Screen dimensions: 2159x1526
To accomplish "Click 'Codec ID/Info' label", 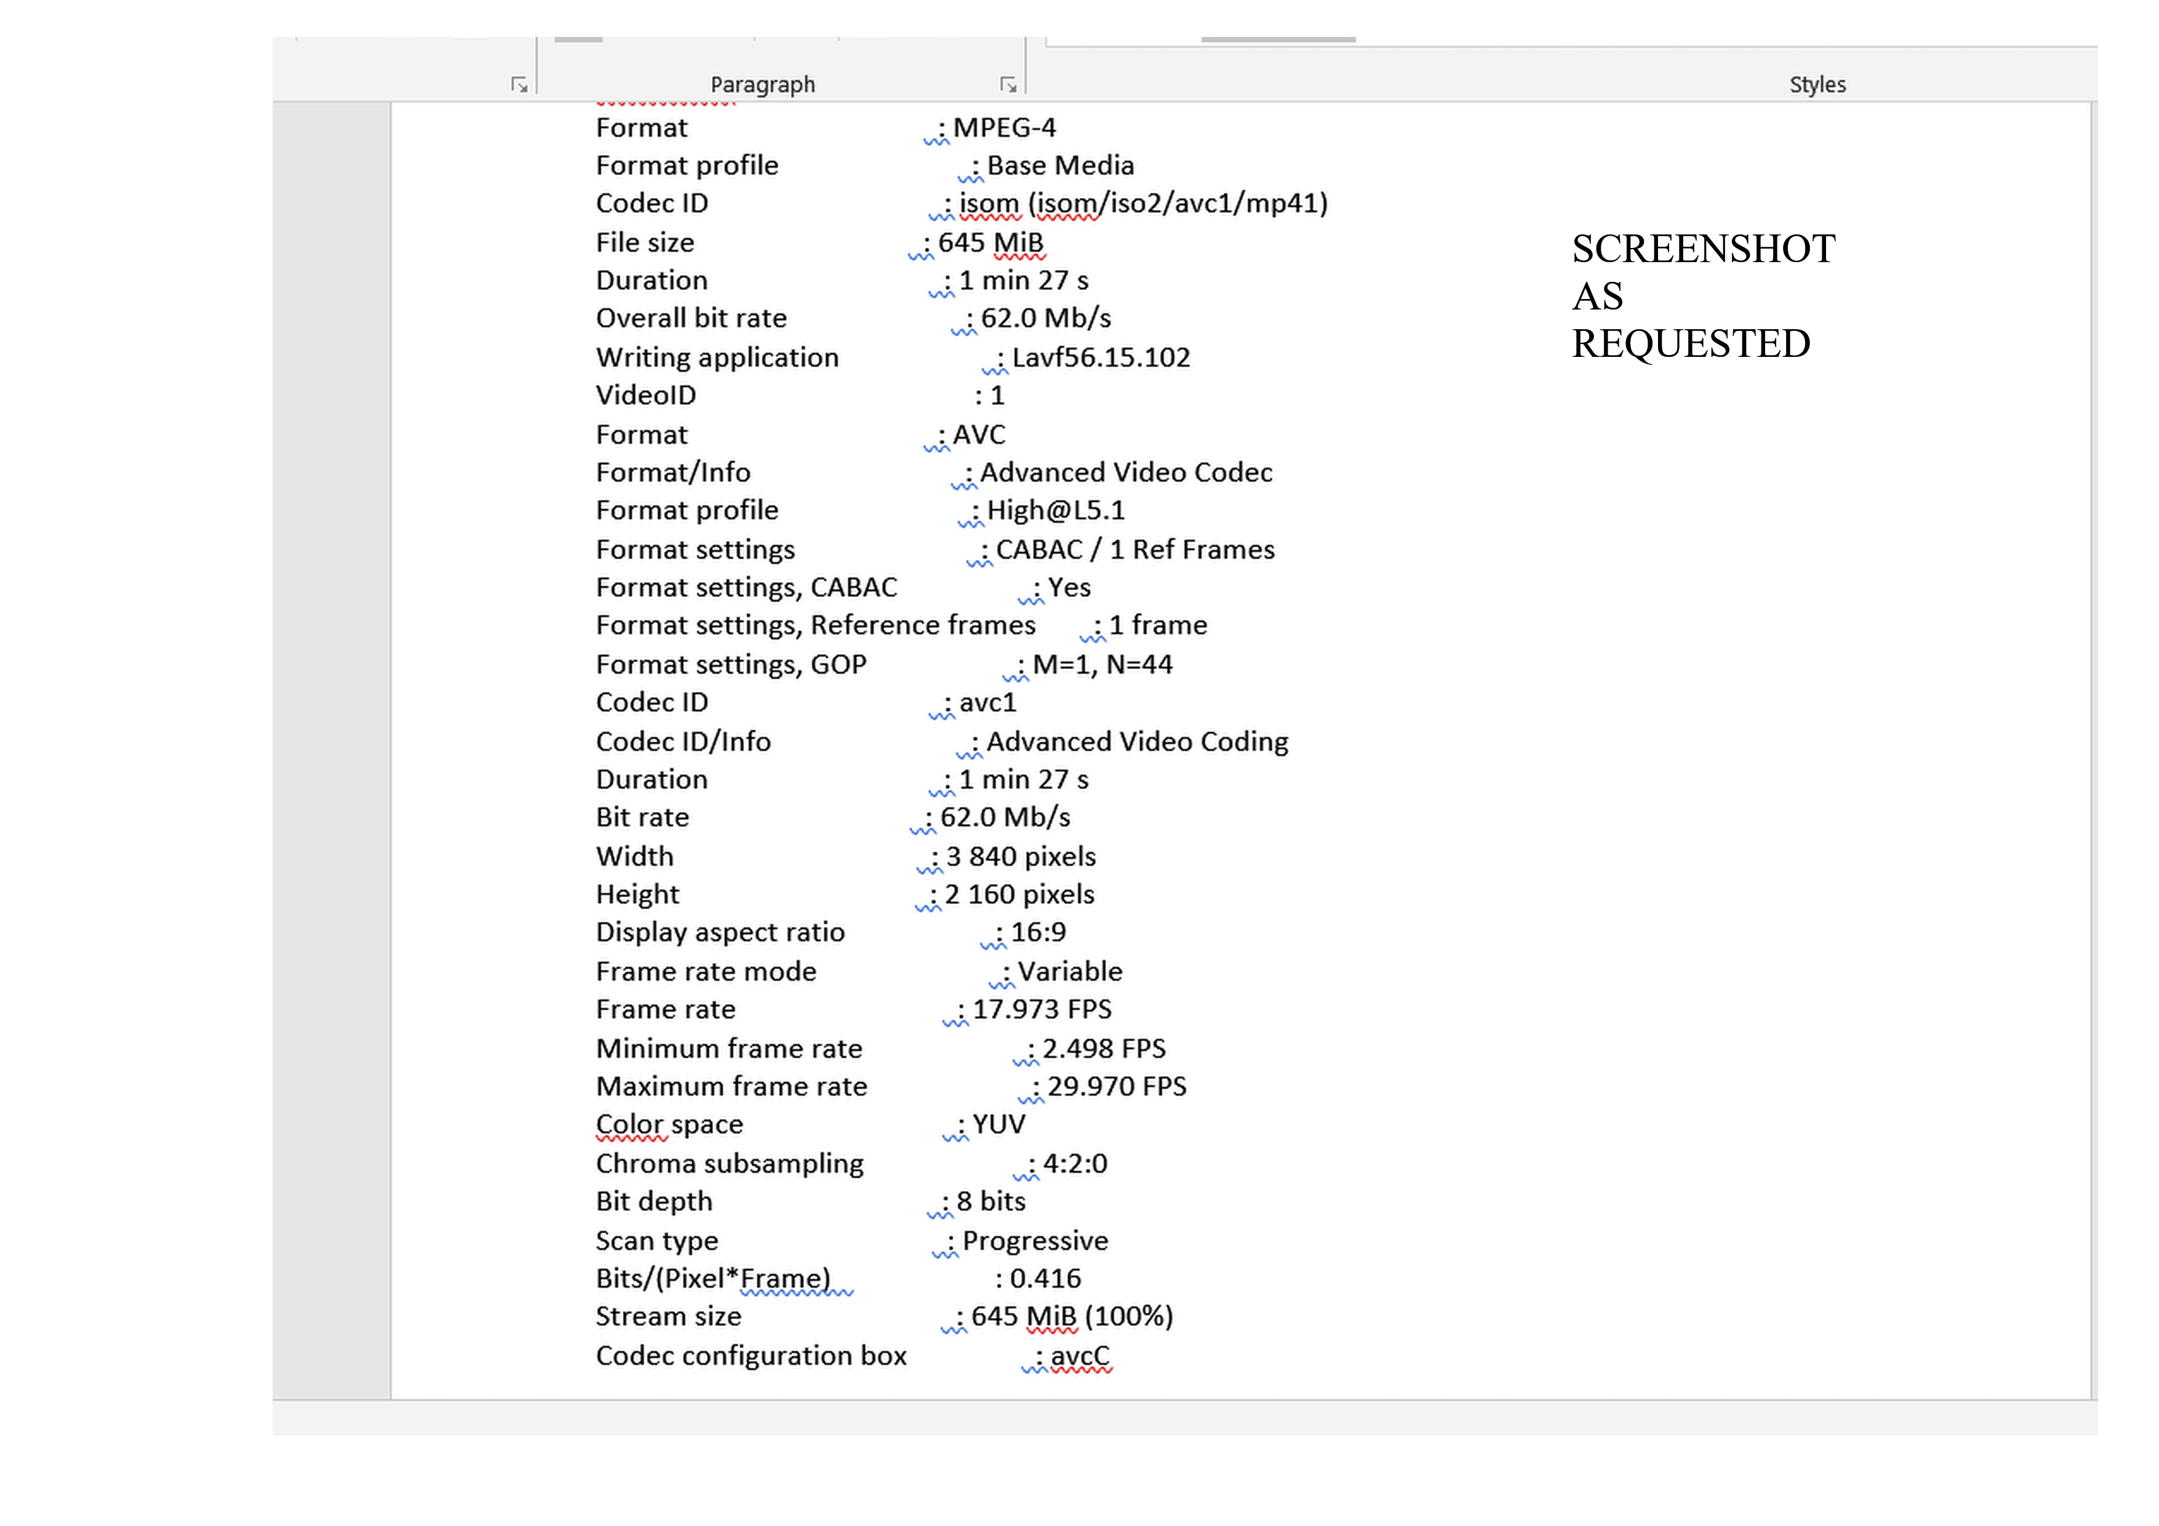I will point(684,742).
